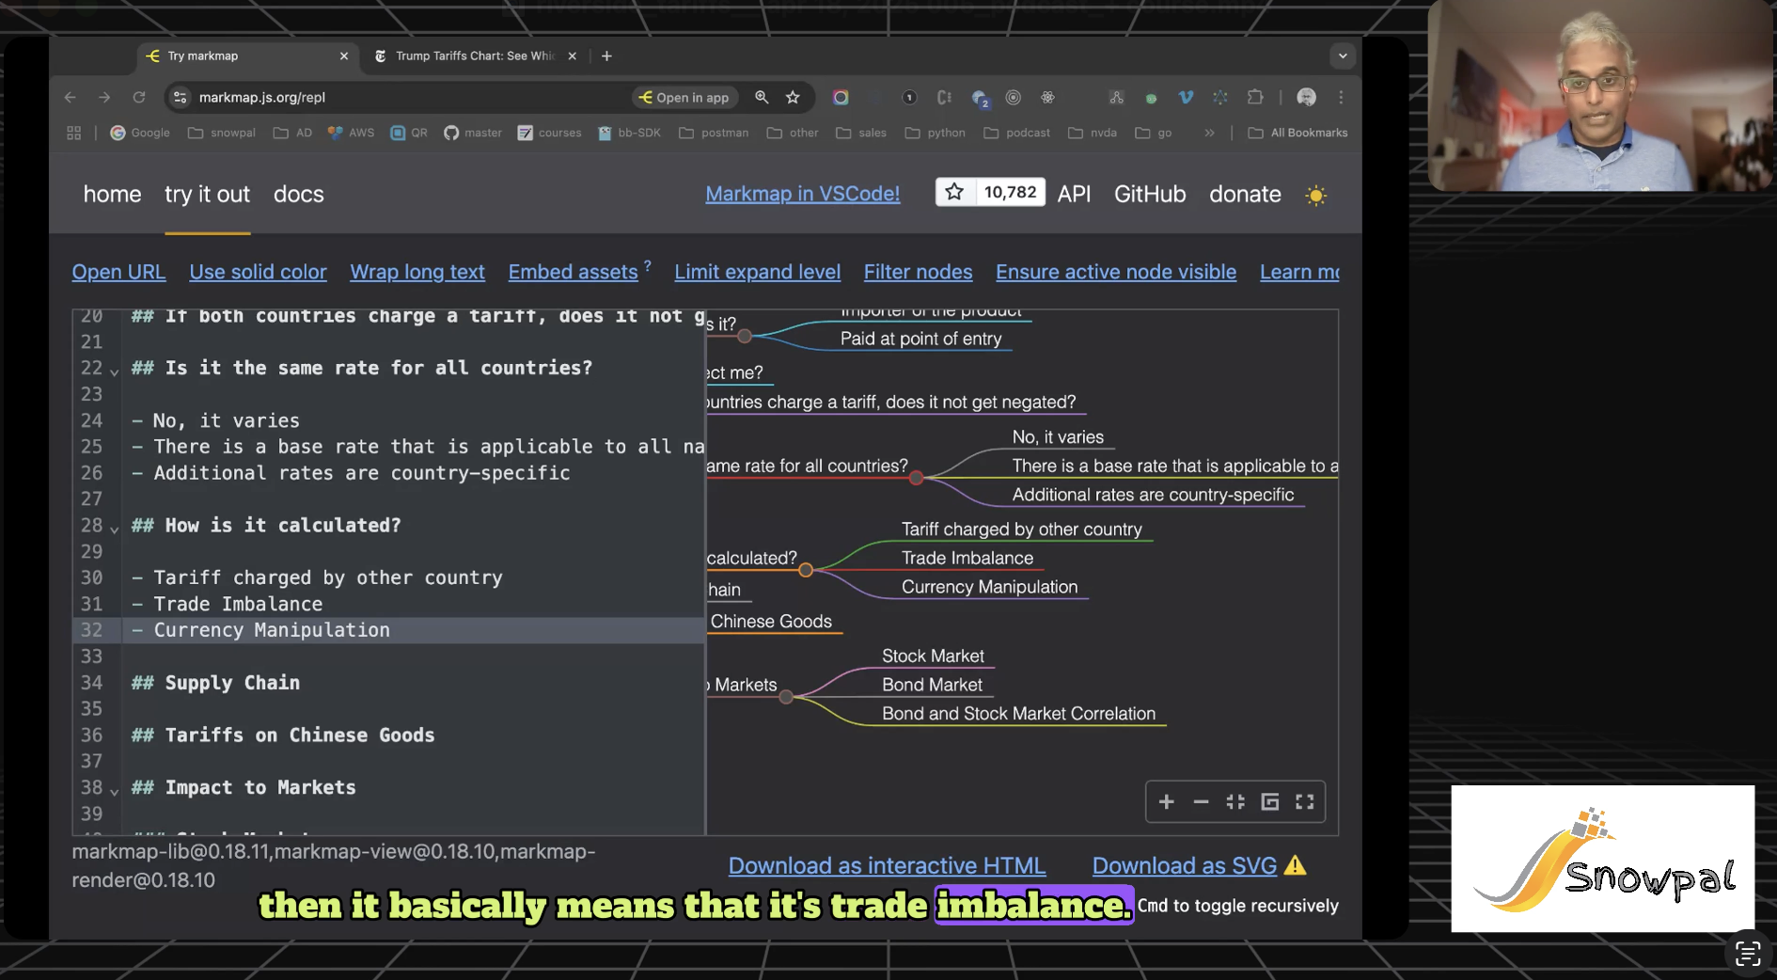Image resolution: width=1777 pixels, height=980 pixels.
Task: Click the Open URL link
Action: 118,272
